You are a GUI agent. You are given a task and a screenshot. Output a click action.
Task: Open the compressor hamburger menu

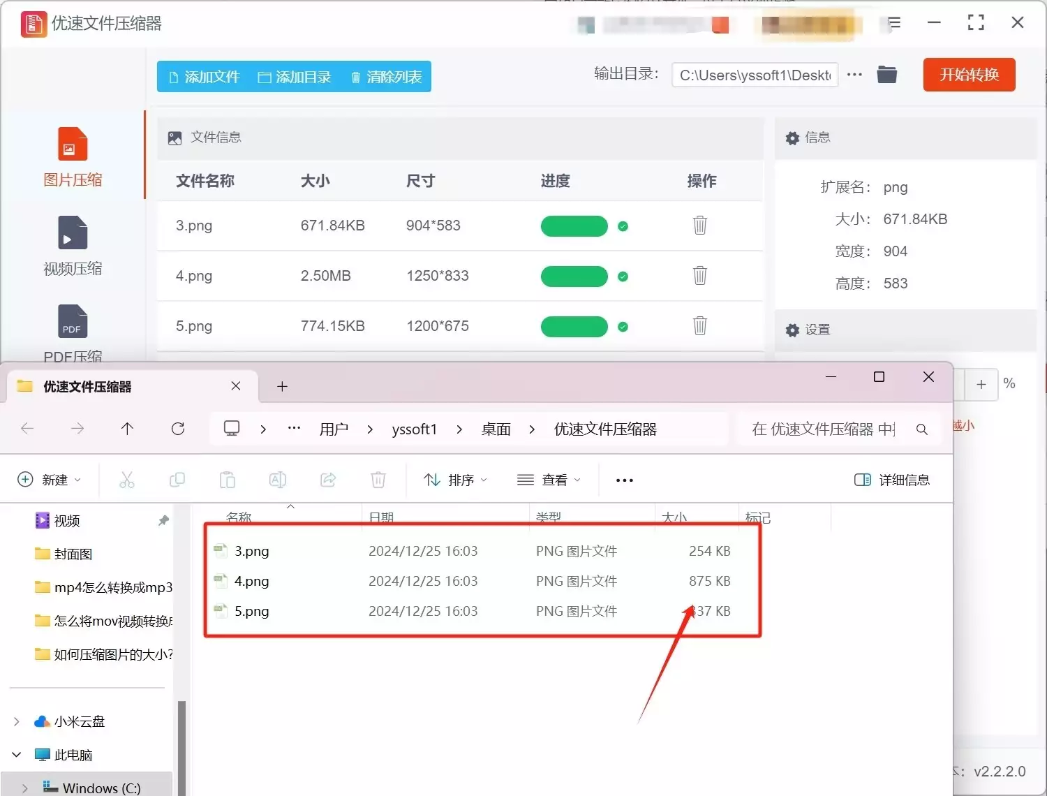tap(894, 23)
